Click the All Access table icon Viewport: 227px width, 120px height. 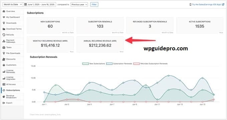pos(4,84)
